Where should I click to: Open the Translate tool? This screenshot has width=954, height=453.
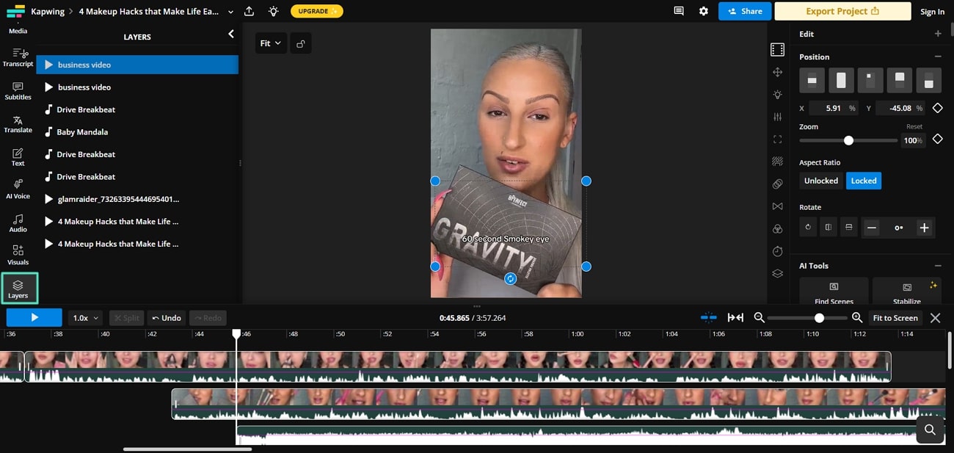coord(18,124)
